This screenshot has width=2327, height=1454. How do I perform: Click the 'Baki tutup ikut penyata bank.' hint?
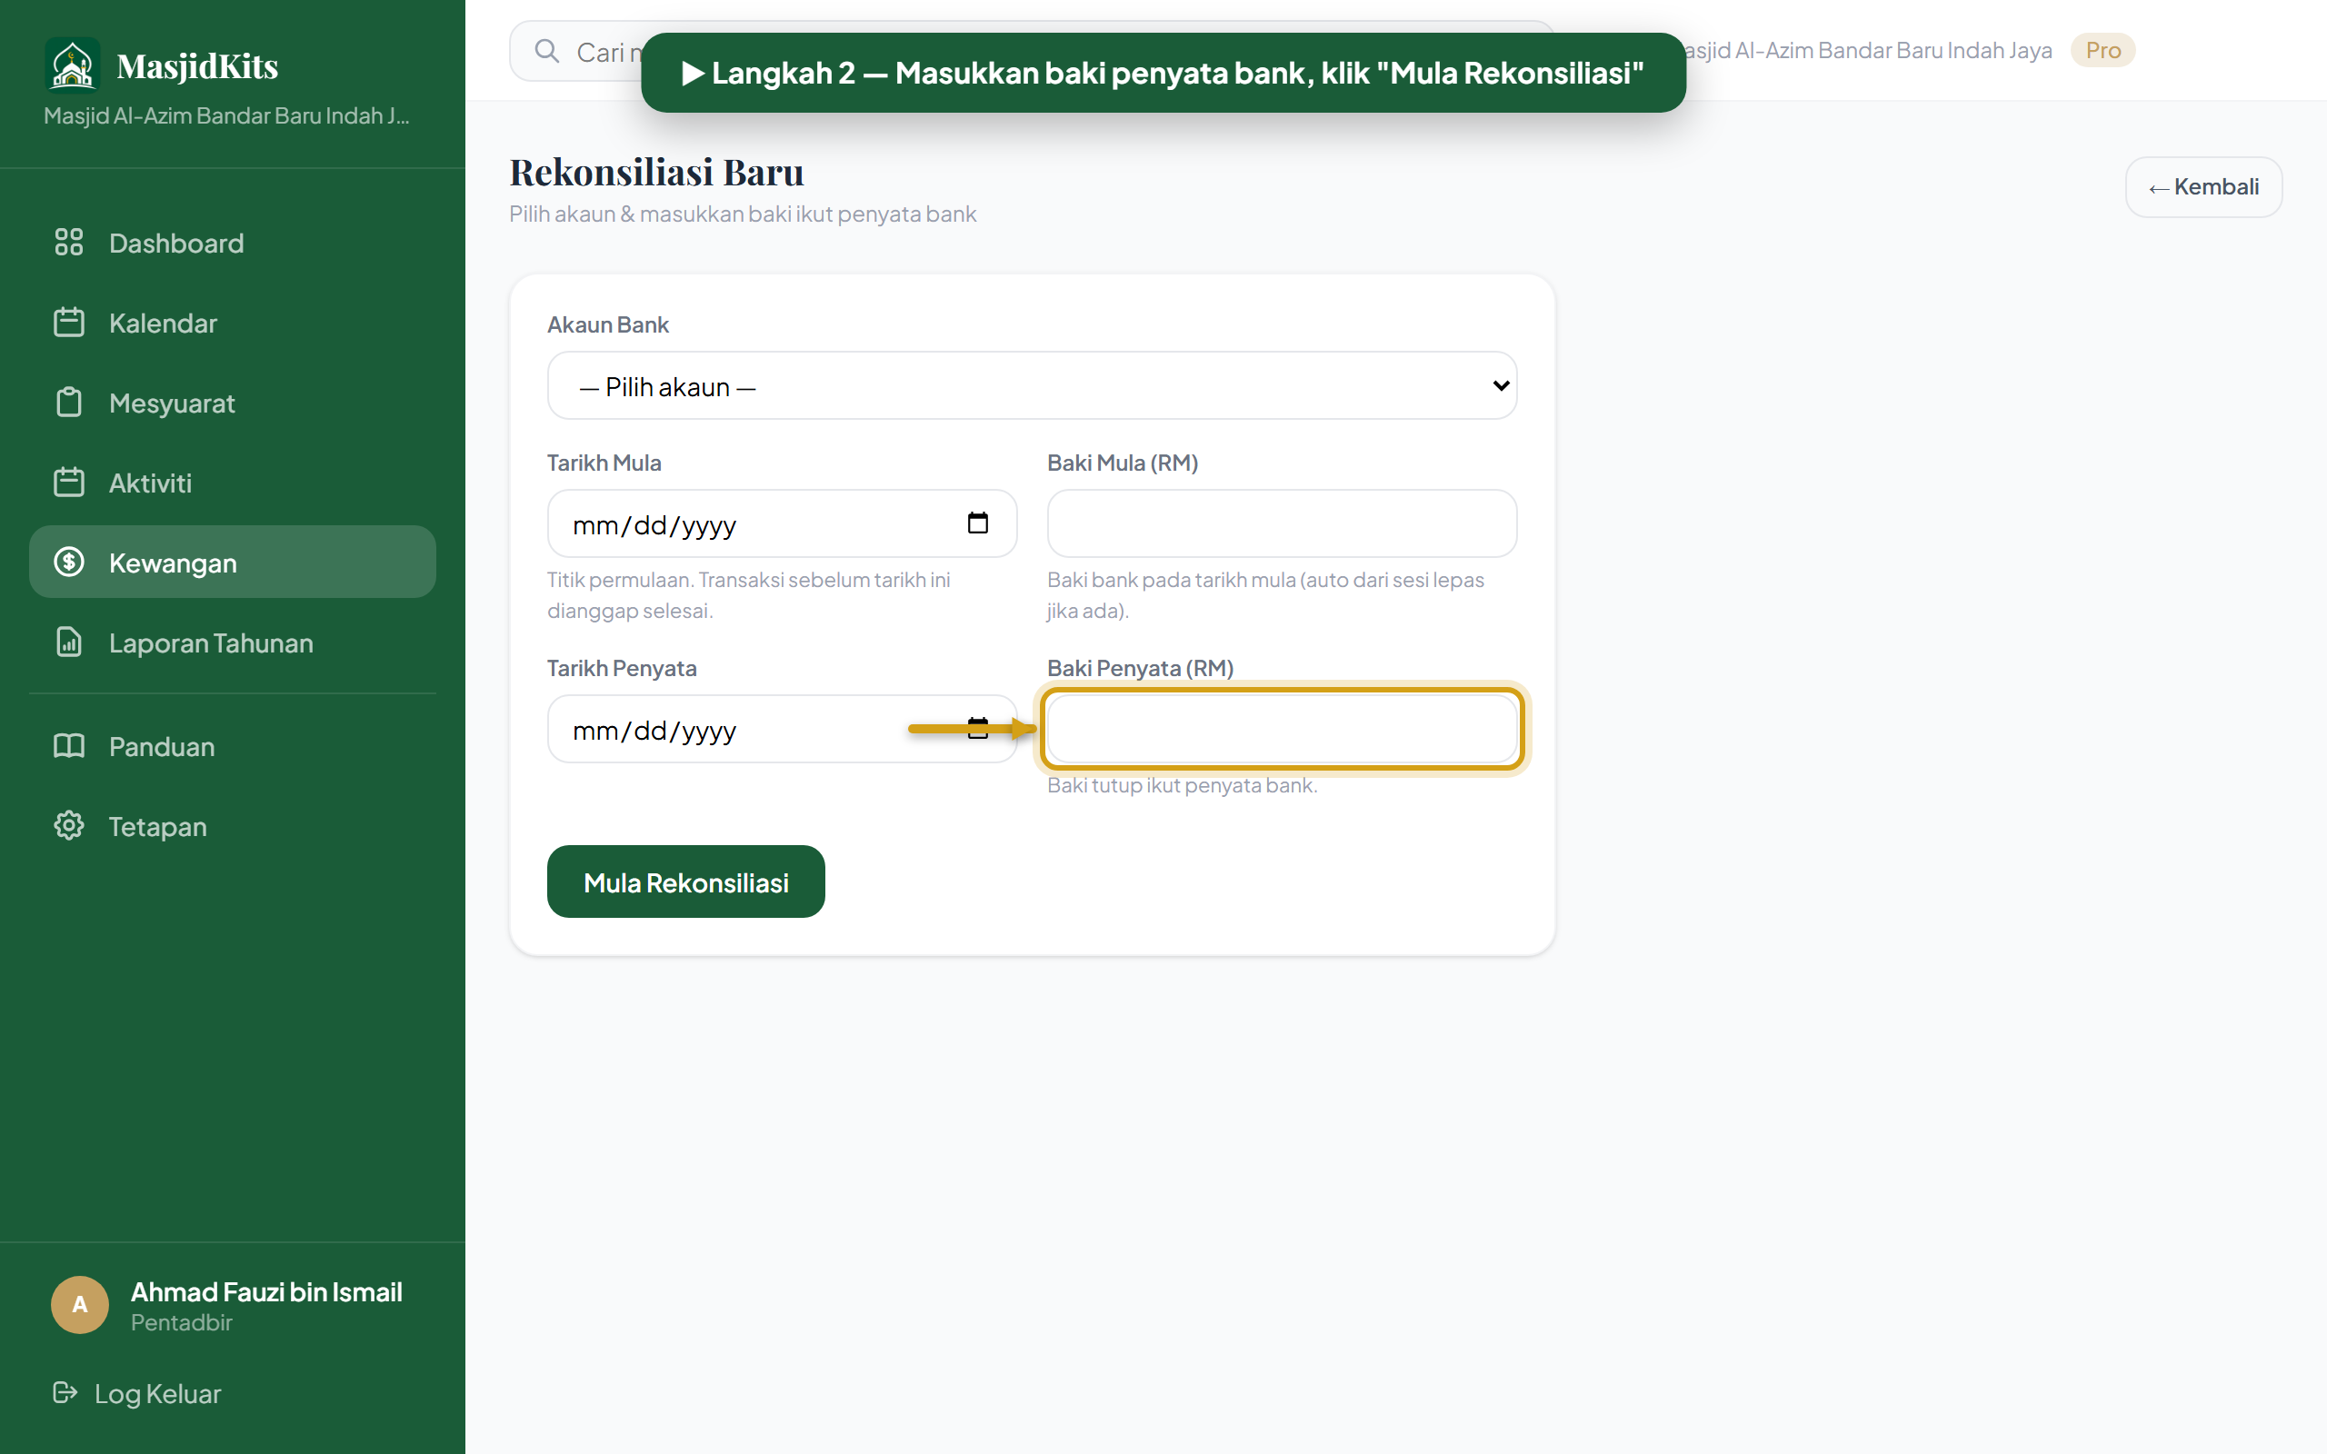[x=1182, y=784]
